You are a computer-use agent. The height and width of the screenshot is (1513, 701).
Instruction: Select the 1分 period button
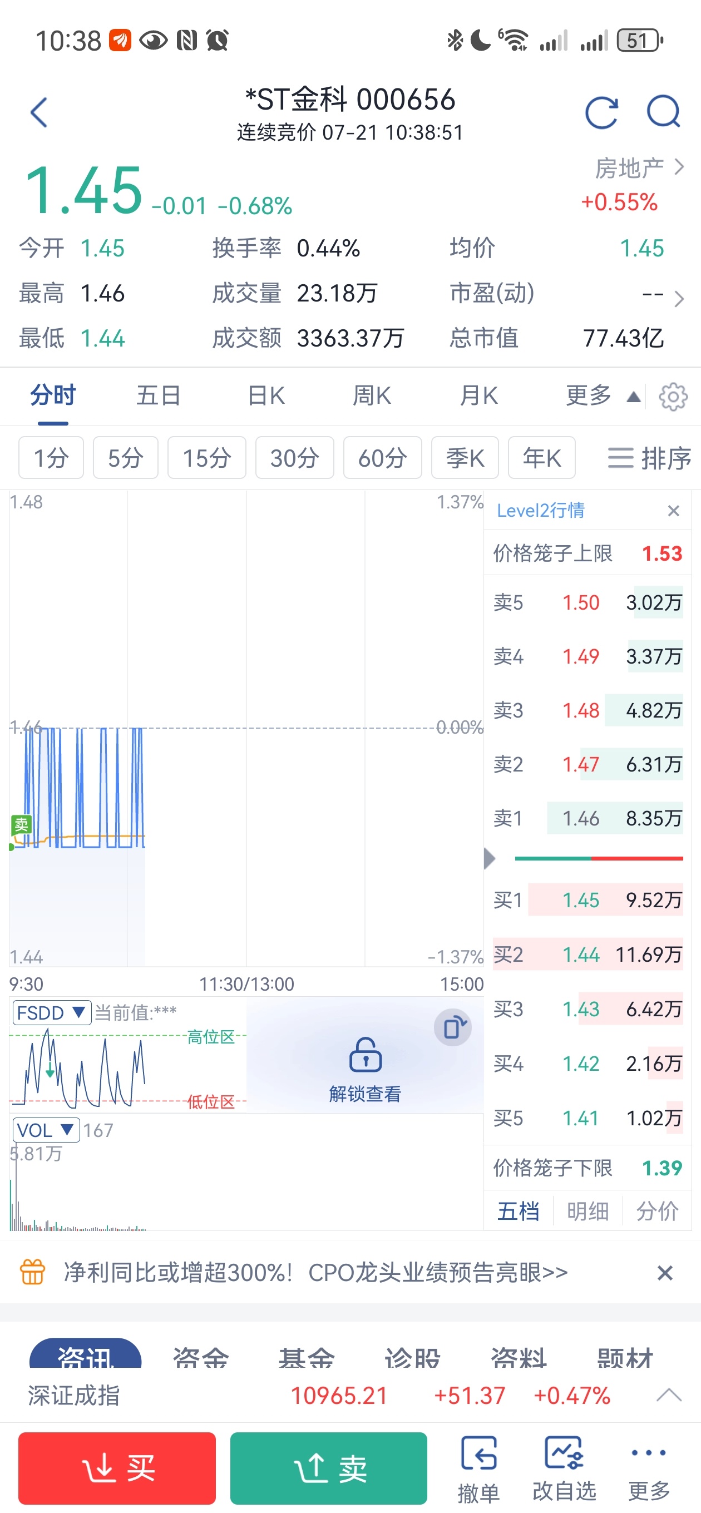(51, 458)
